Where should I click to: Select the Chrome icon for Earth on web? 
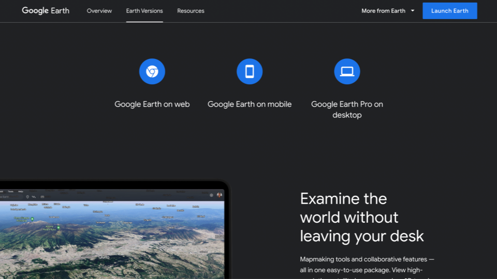[152, 71]
